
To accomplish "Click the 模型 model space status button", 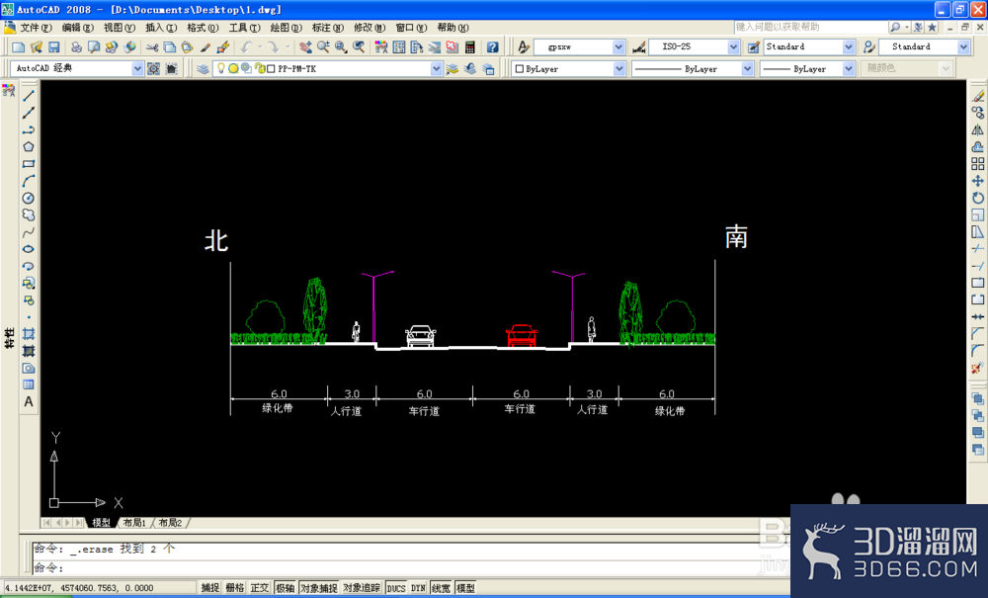I will tap(465, 588).
